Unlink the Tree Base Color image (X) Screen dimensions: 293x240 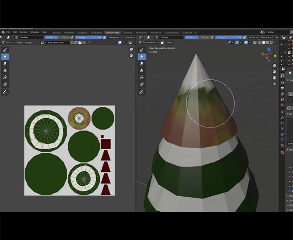(84, 42)
